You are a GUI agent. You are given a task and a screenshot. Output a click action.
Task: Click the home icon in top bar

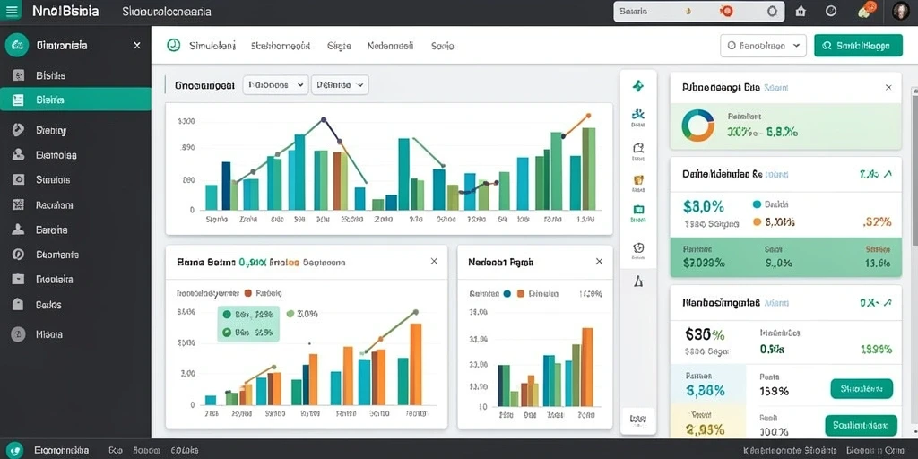(801, 11)
